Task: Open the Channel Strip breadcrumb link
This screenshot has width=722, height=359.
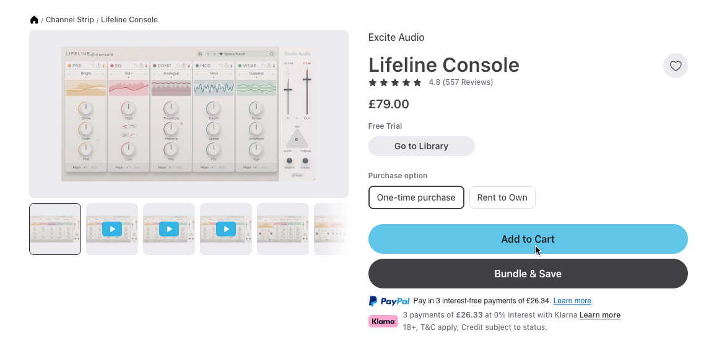Action: pyautogui.click(x=70, y=20)
